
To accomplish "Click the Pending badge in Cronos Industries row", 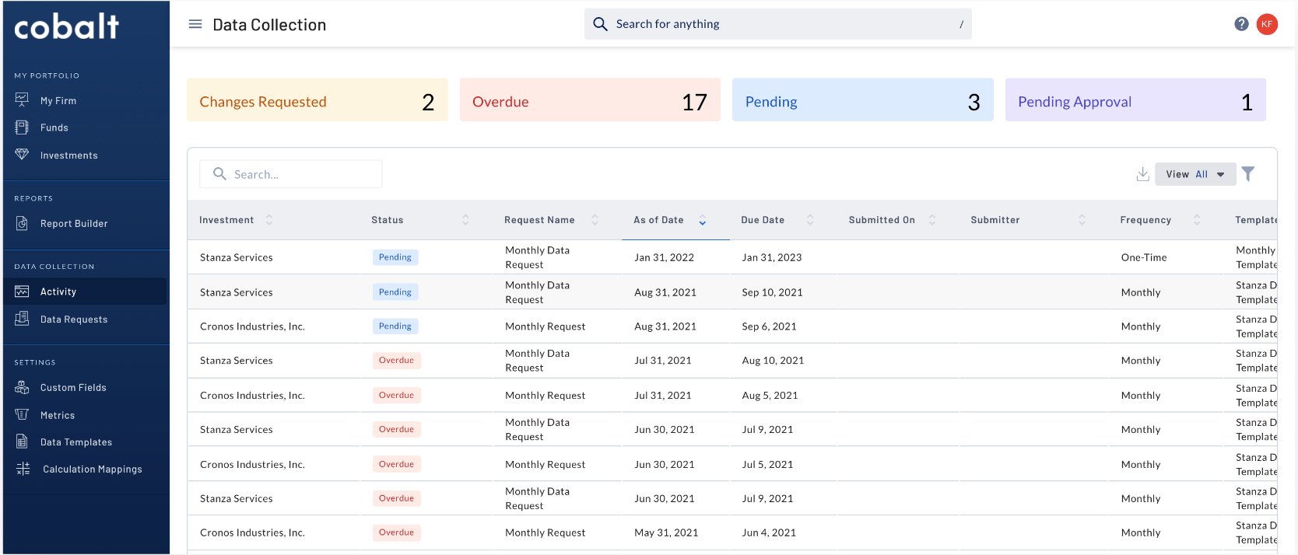I will click(x=395, y=326).
